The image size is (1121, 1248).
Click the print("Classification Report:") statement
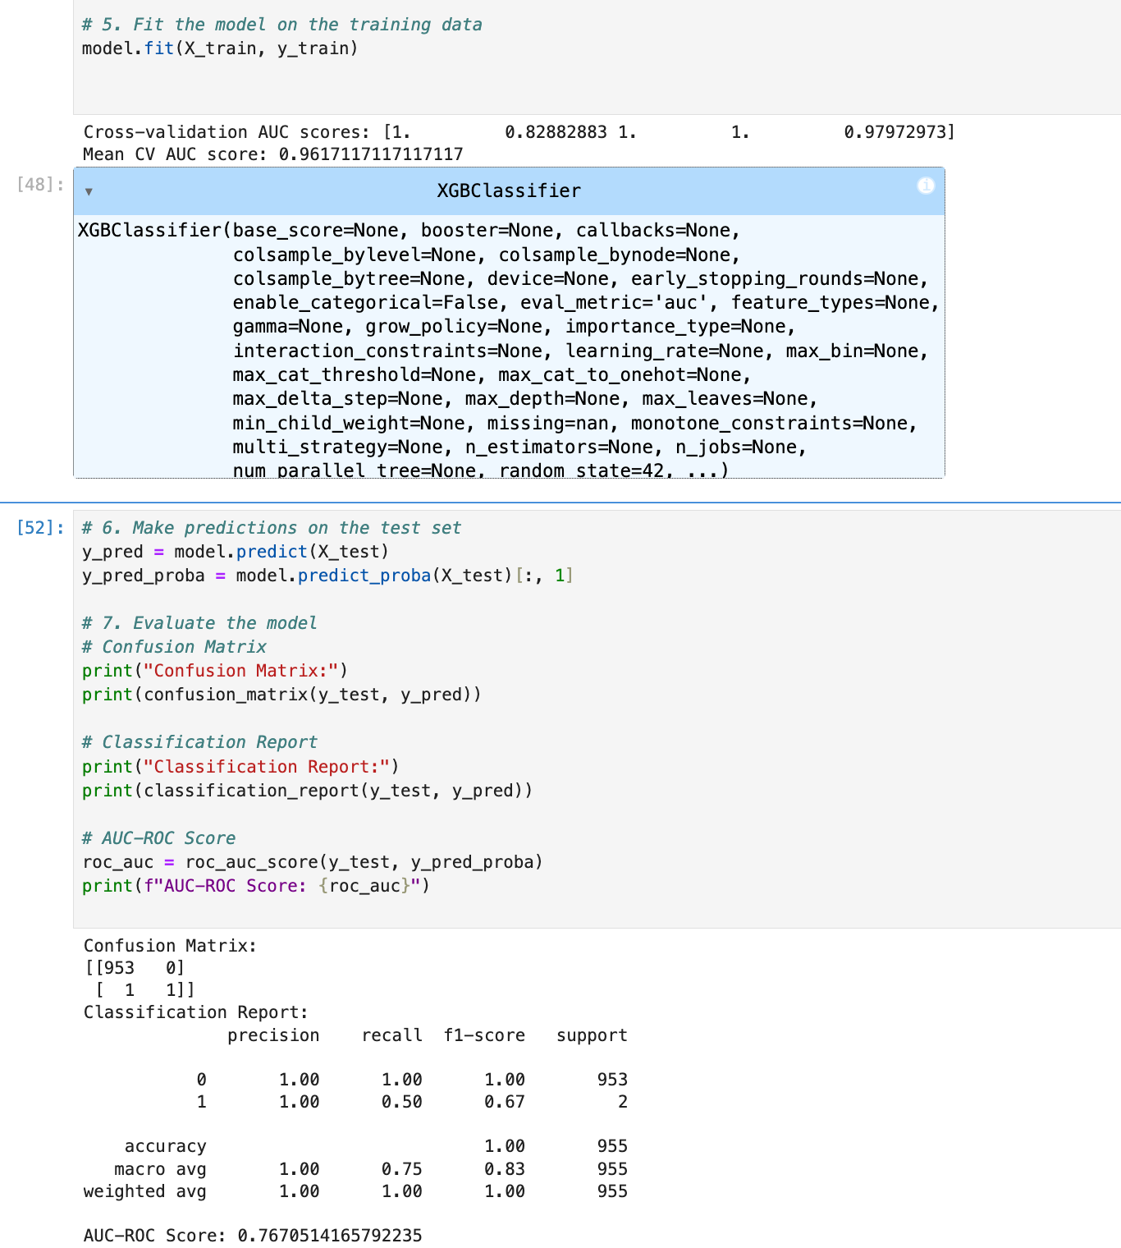240,767
